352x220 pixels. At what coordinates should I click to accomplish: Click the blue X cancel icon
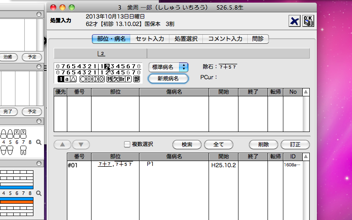[x=294, y=21]
